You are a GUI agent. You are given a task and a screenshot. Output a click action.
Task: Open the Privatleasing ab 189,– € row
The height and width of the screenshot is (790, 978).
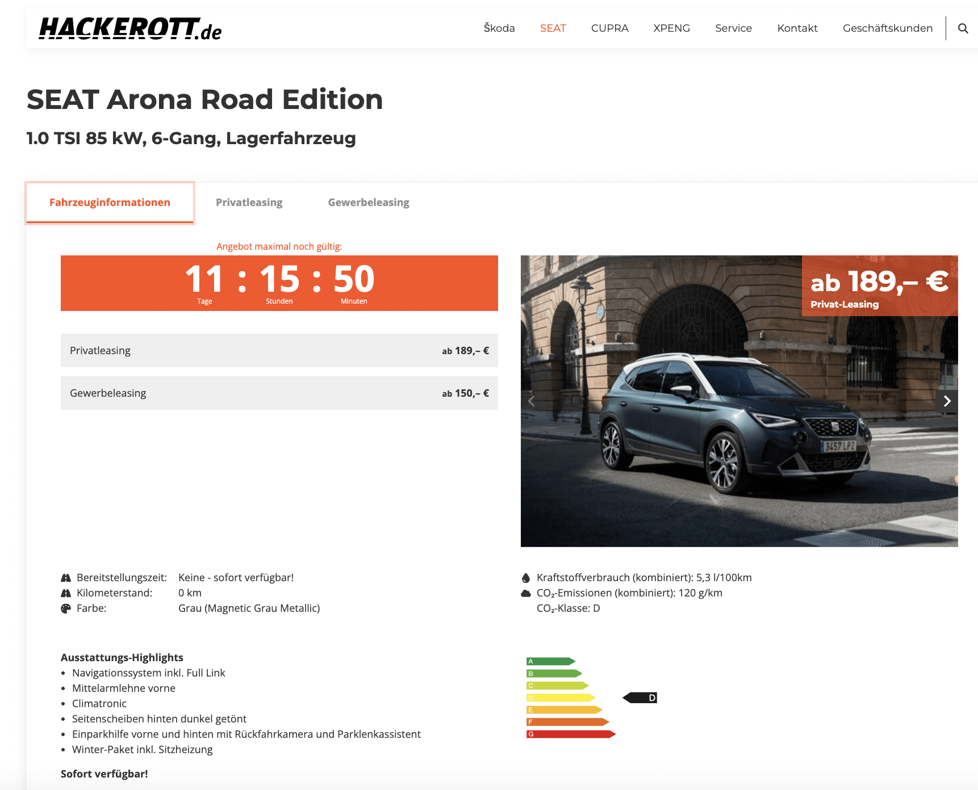point(279,351)
